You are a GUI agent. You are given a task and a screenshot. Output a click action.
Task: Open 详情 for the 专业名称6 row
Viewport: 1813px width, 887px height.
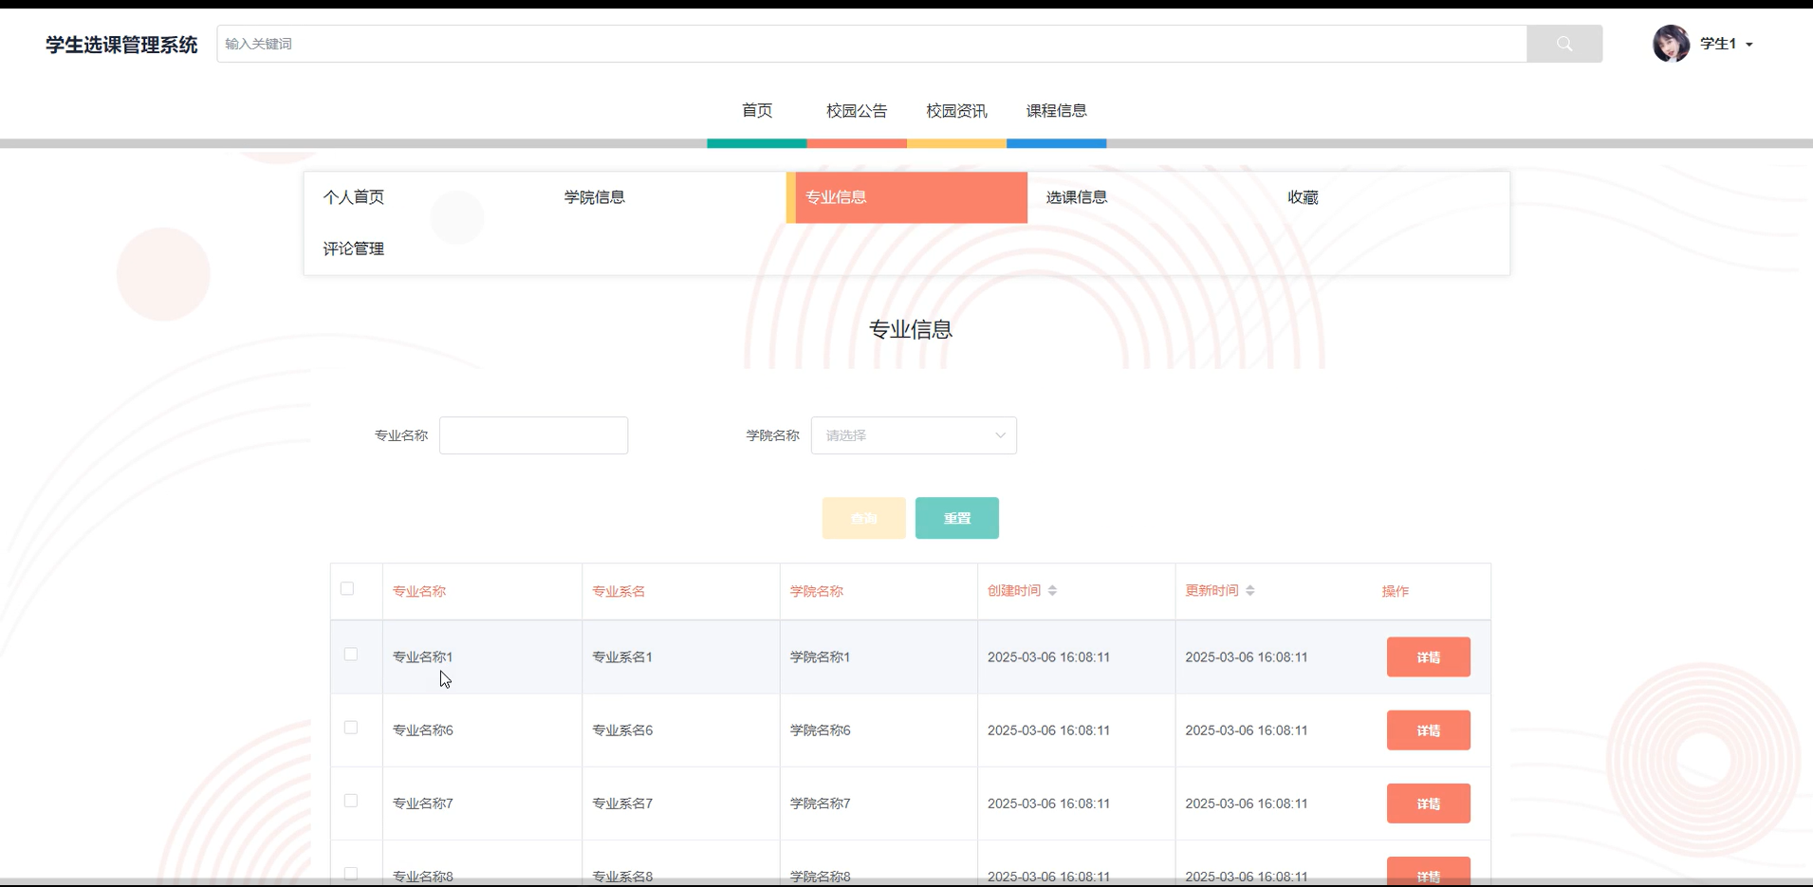point(1429,730)
